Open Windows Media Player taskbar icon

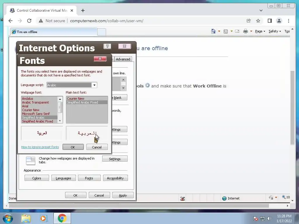44,218
